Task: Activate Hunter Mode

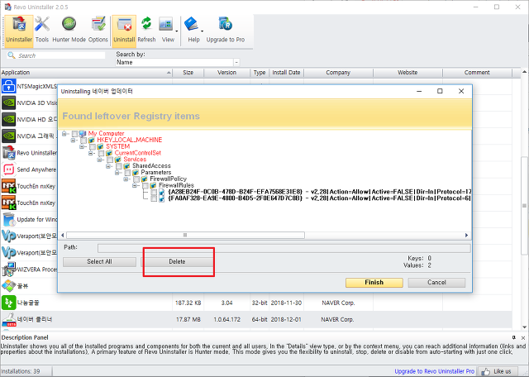Action: click(x=69, y=31)
